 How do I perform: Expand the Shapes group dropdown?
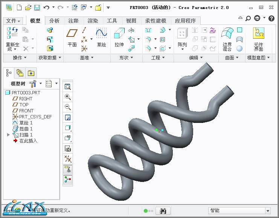point(126,58)
